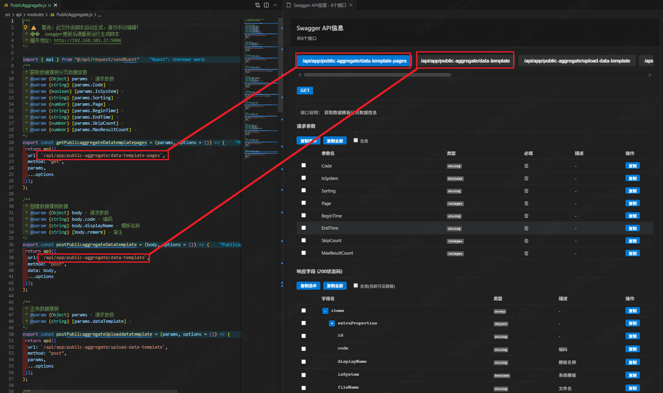Copy the isSystem response field row
The width and height of the screenshot is (663, 393).
pyautogui.click(x=632, y=375)
